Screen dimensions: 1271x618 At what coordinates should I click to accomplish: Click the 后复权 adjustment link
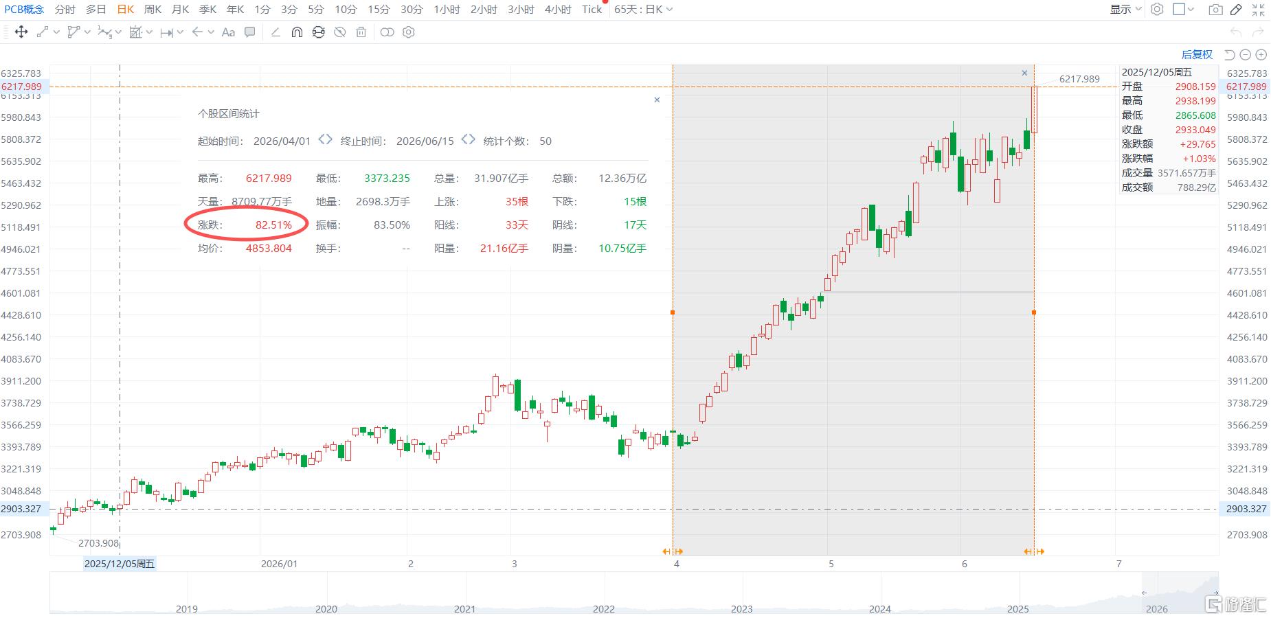click(x=1197, y=54)
